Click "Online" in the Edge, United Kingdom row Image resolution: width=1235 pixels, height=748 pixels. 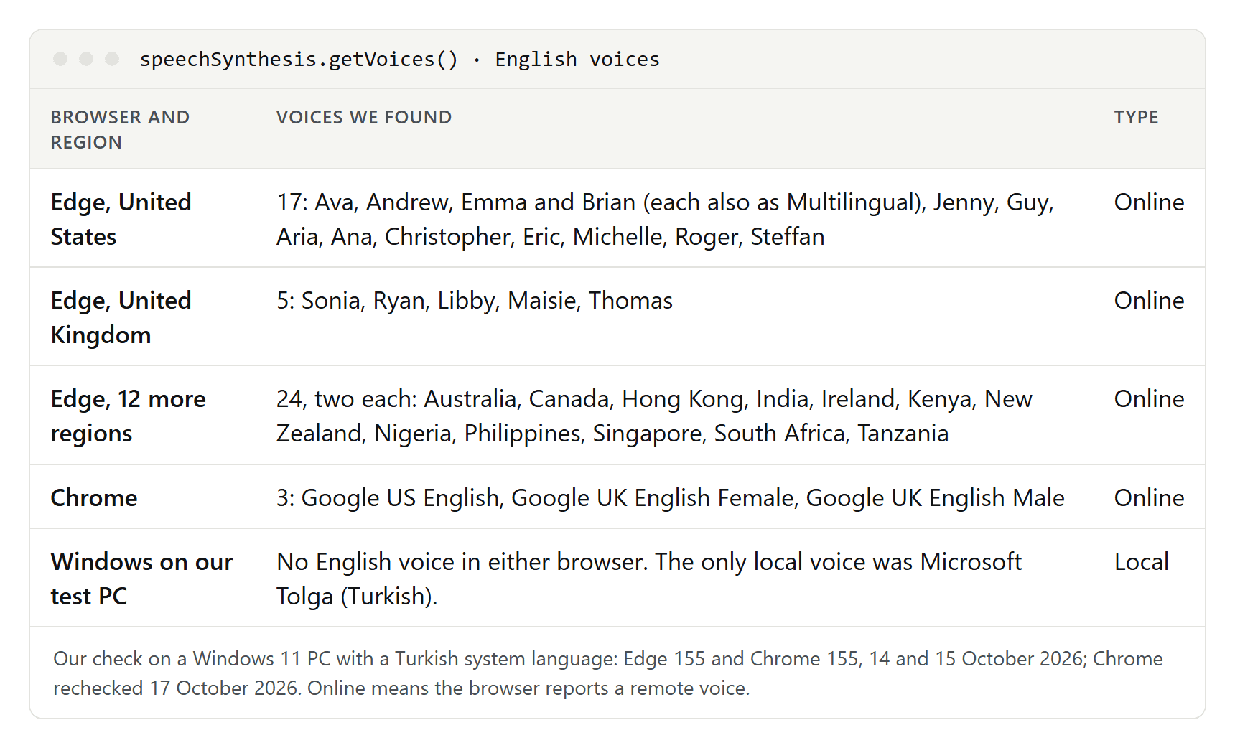[1149, 300]
